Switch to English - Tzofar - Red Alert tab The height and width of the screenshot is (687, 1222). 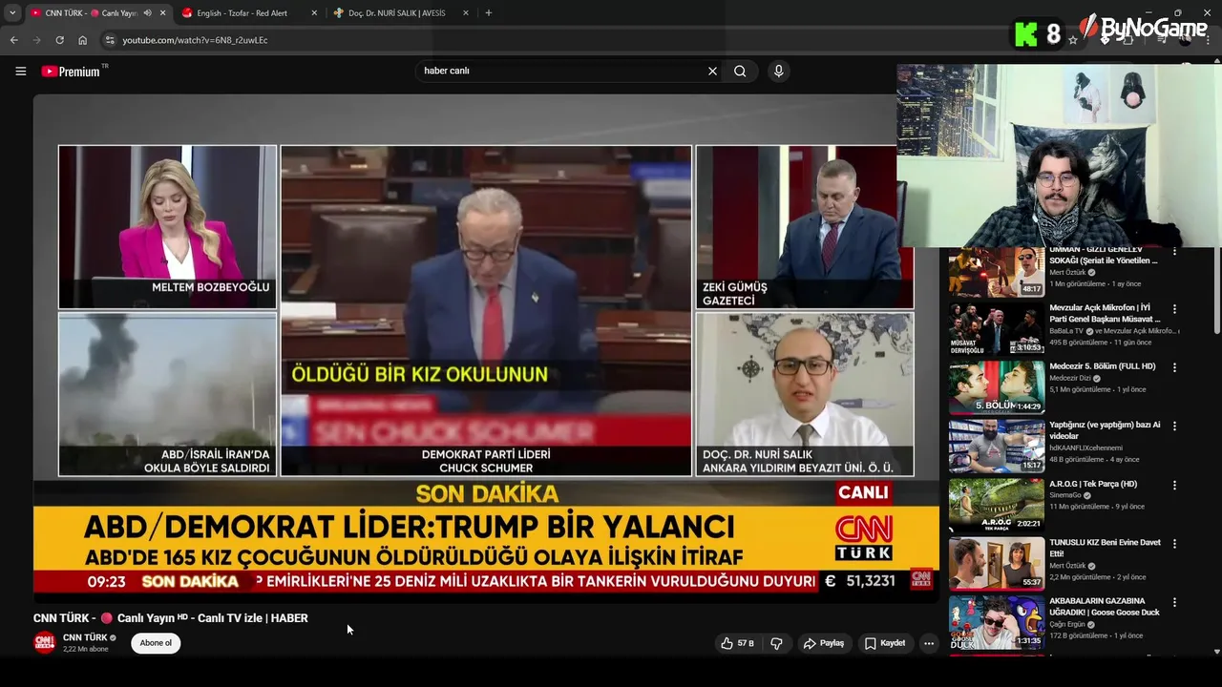coord(248,13)
